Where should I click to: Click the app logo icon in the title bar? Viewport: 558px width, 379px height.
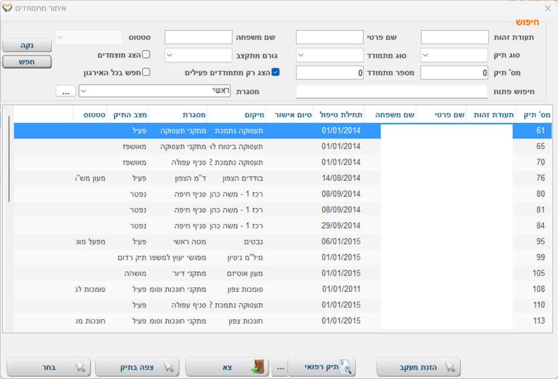point(7,8)
